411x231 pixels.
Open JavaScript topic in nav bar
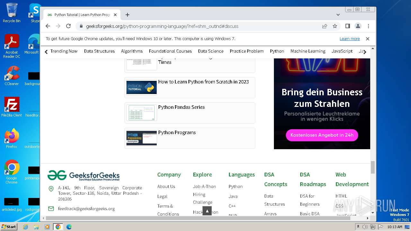342,51
